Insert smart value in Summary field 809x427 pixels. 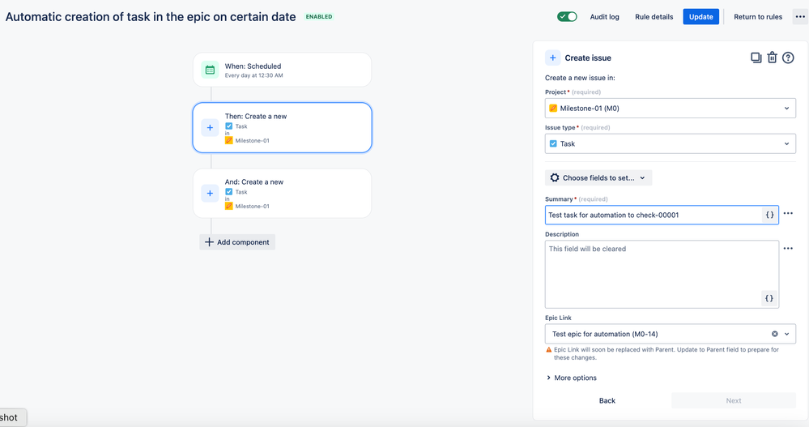coord(769,215)
